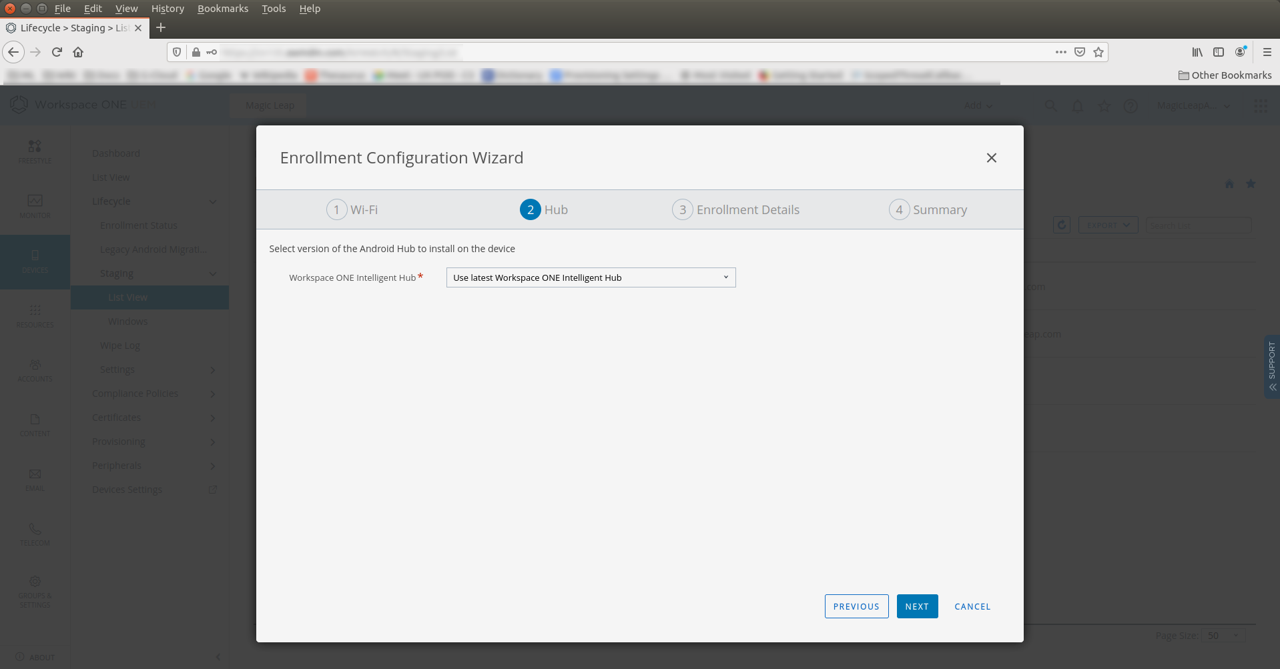
Task: Open Enrollment Status nav item
Action: [x=139, y=225]
